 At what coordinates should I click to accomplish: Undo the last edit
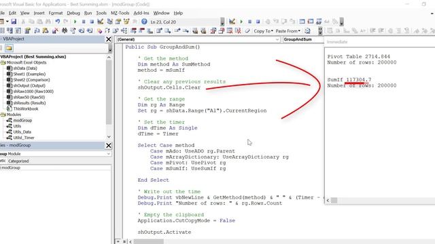[x=57, y=22]
